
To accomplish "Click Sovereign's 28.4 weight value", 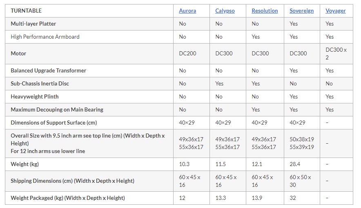I will tap(295, 164).
